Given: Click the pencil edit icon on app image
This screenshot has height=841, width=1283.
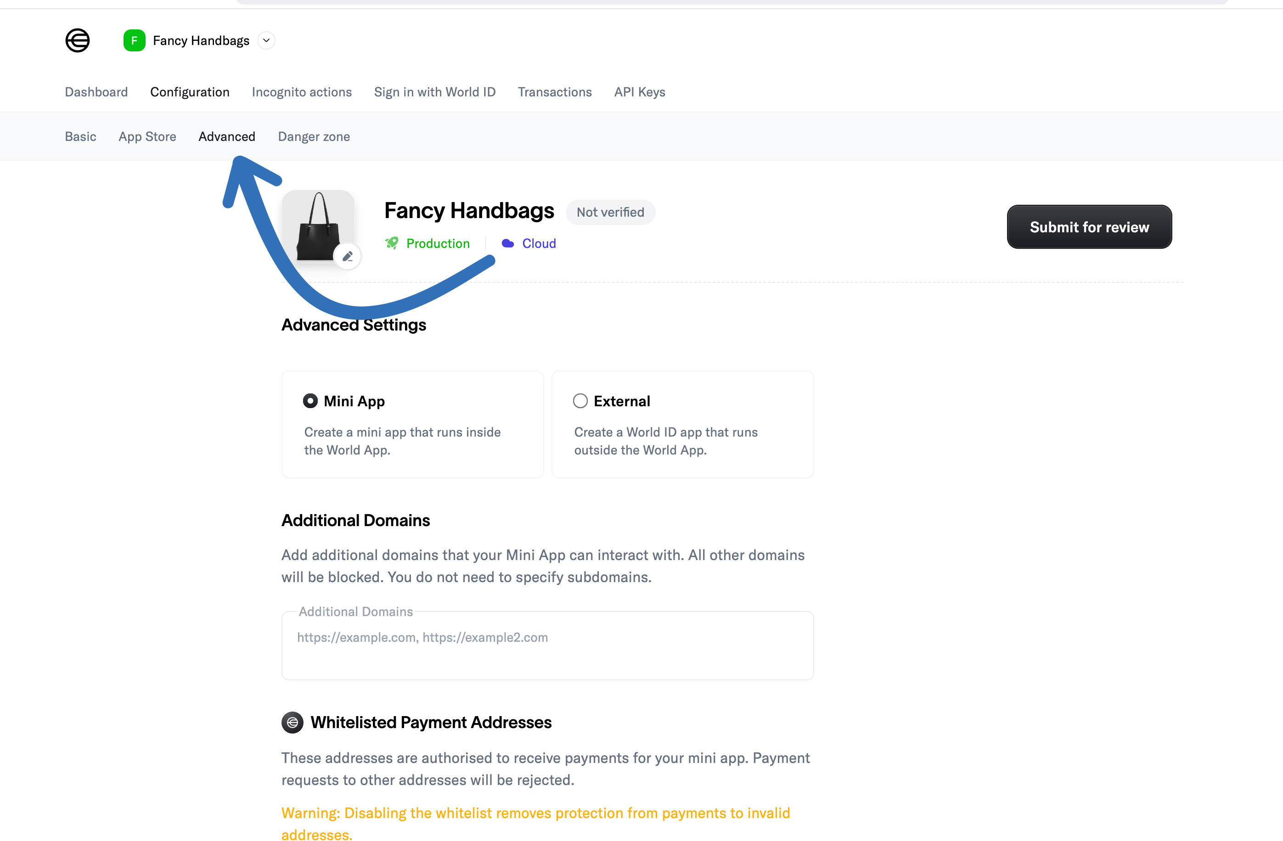Looking at the screenshot, I should (x=348, y=256).
